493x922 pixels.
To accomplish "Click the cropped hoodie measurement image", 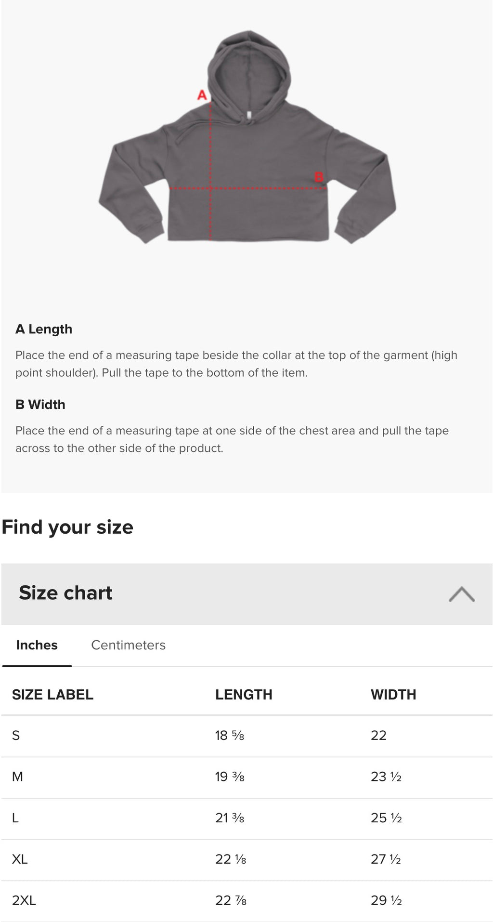I will tap(247, 140).
